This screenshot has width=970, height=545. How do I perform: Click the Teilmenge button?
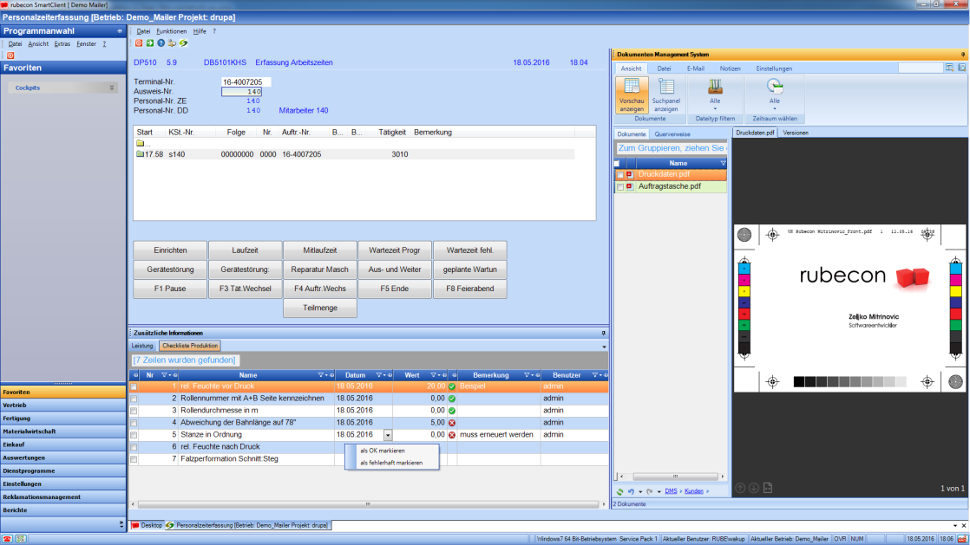pyautogui.click(x=320, y=308)
